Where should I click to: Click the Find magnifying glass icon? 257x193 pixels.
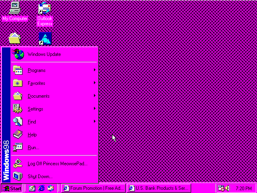tap(18, 121)
